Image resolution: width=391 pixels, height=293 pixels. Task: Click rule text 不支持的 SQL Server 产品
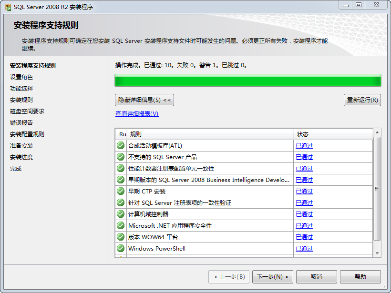163,157
